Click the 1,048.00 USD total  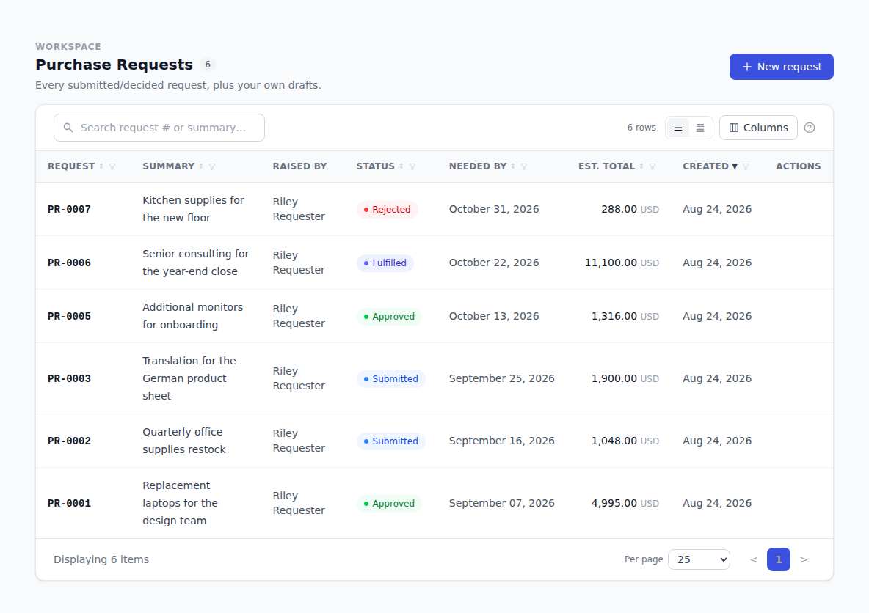625,441
